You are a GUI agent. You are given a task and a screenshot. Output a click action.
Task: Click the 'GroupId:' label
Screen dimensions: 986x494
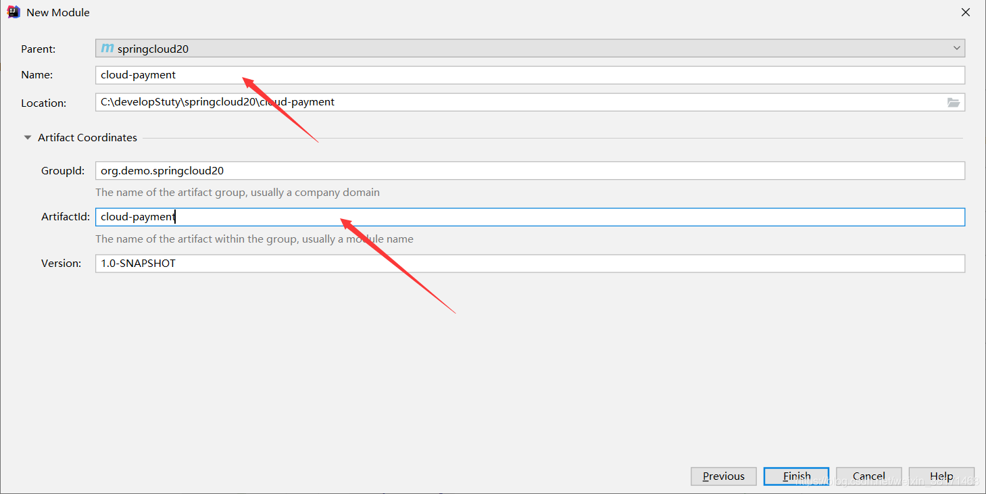click(63, 171)
